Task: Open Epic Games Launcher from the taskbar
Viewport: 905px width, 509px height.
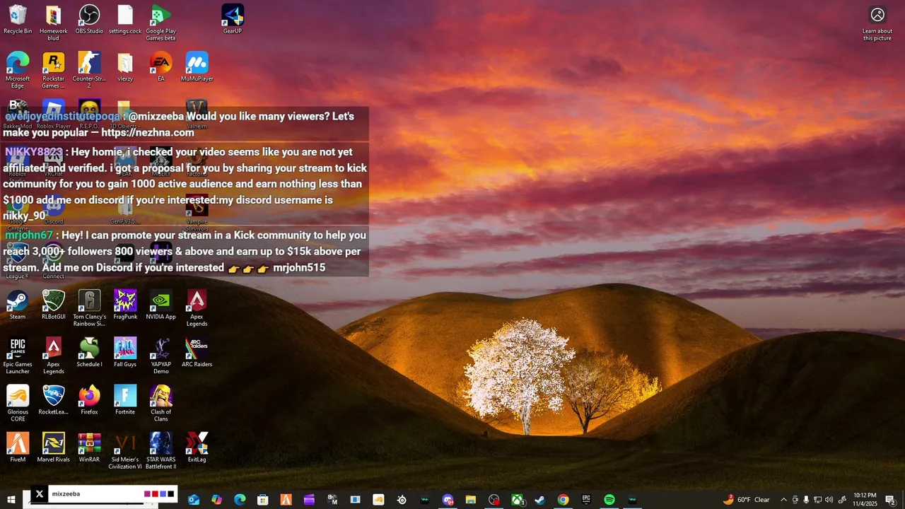Action: point(586,500)
